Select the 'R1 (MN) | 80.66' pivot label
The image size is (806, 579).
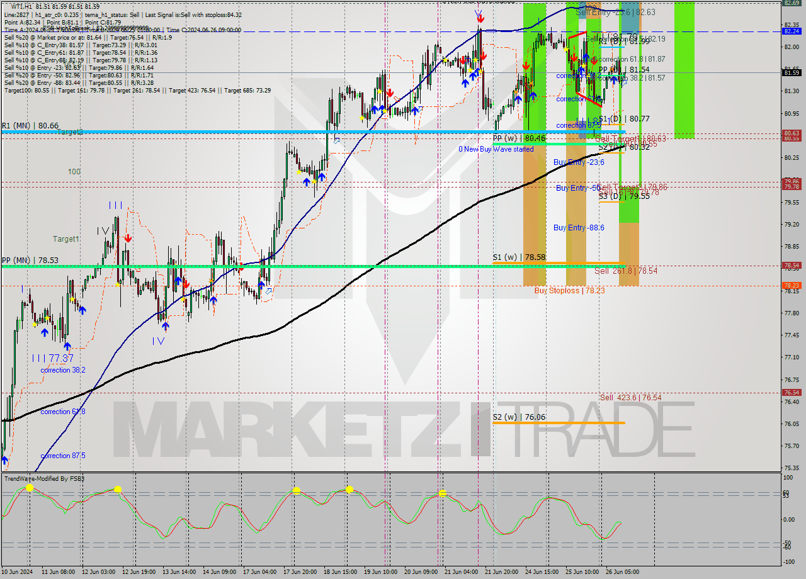pyautogui.click(x=30, y=125)
